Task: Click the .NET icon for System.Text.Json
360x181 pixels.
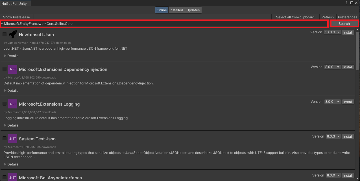Action: click(x=13, y=139)
